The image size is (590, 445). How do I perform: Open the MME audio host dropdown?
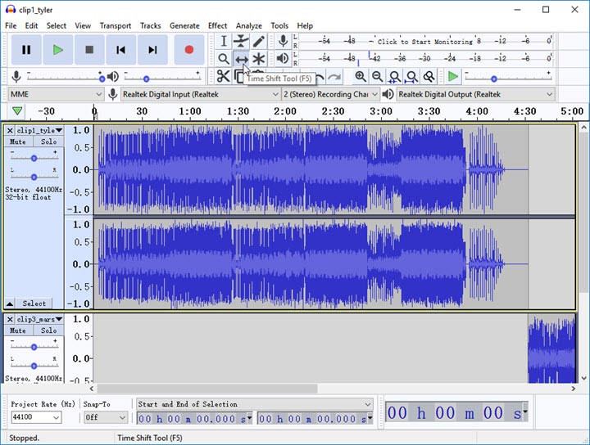click(x=55, y=94)
